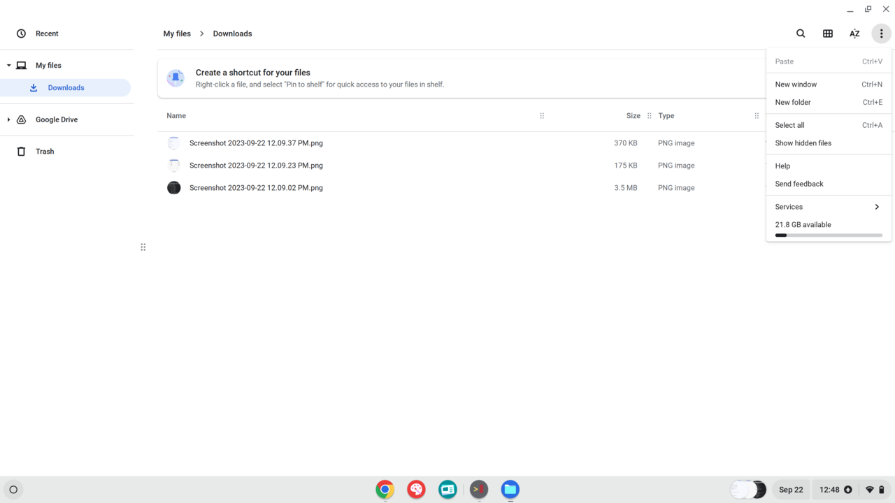This screenshot has width=895, height=503.
Task: Click the Files app icon in shelf
Action: (510, 489)
